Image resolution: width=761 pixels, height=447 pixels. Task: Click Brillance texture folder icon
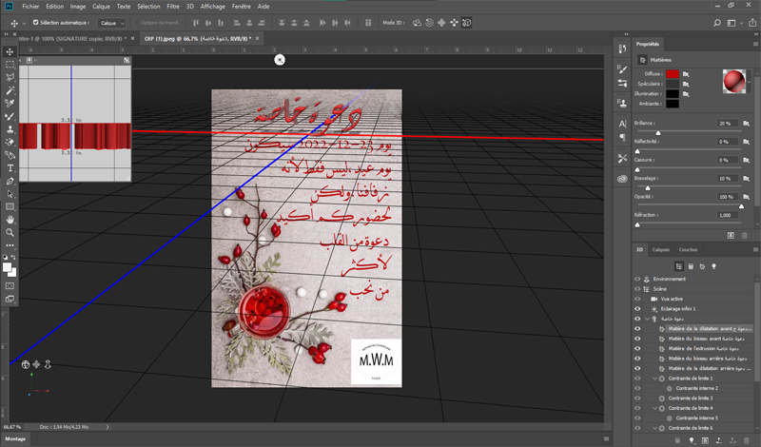click(x=746, y=124)
